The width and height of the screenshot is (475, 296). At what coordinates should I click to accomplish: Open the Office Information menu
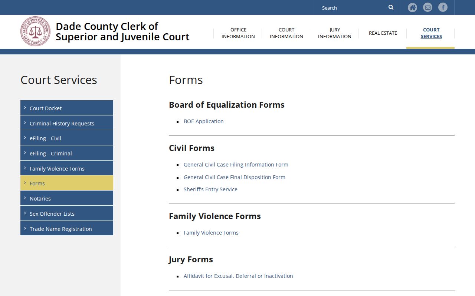click(x=238, y=33)
